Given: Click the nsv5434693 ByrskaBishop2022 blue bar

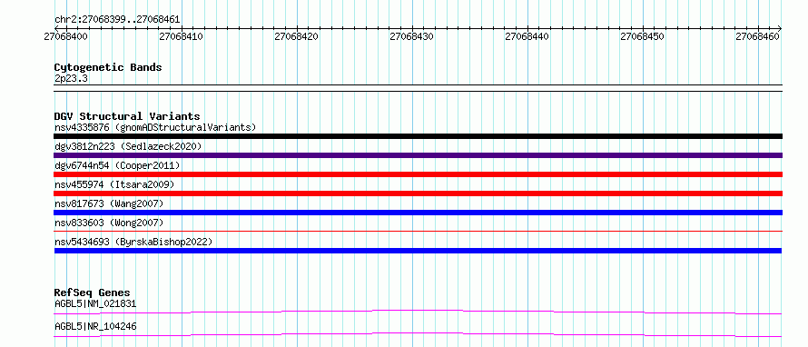Looking at the screenshot, I should click(418, 251).
